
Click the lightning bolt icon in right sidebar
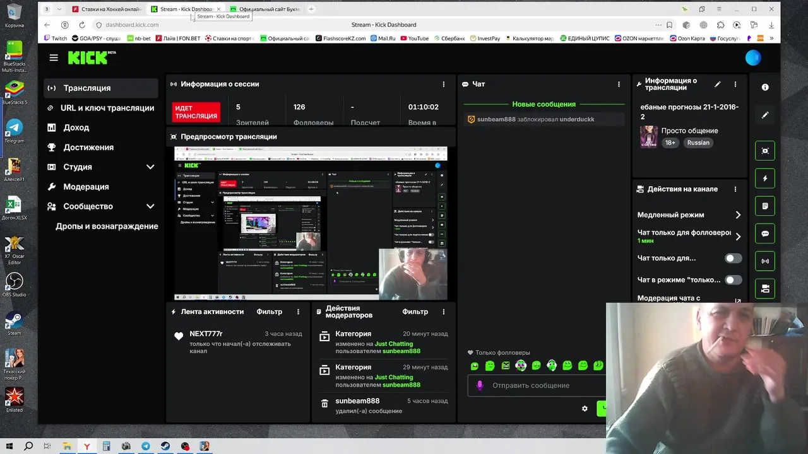point(765,178)
